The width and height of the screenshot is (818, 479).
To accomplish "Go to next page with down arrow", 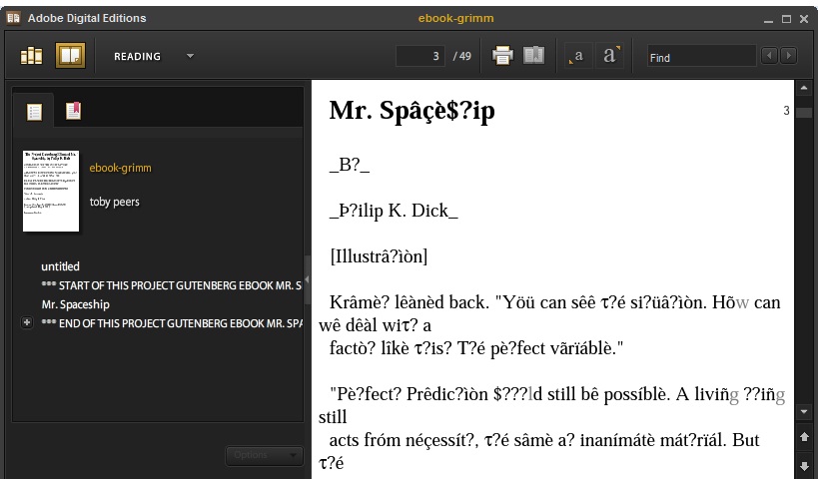I will (x=803, y=465).
